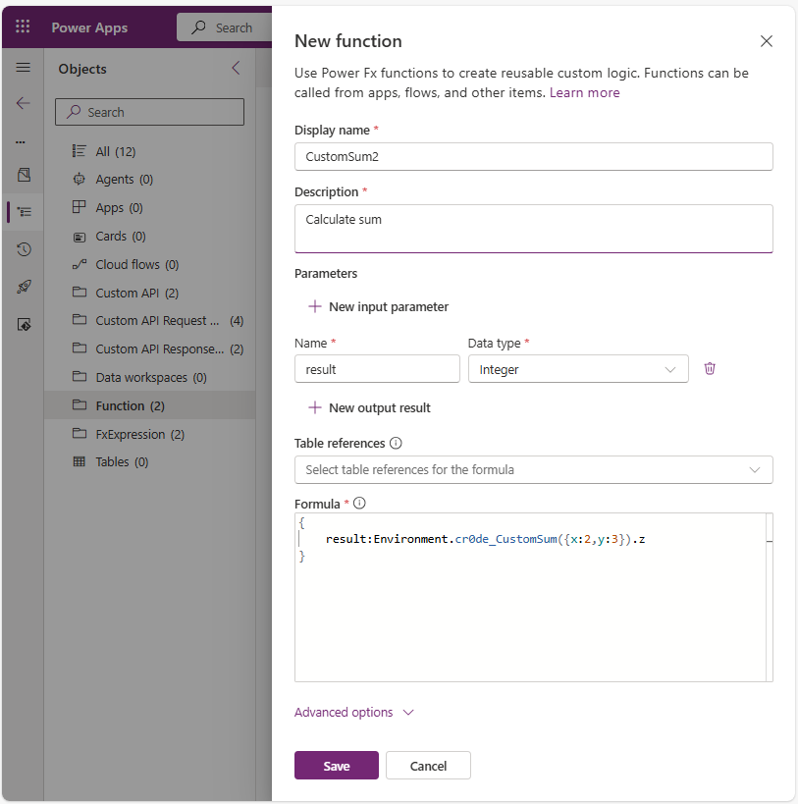Screen dimensions: 798x804
Task: Click the rocket icon in left rail
Action: tap(24, 287)
